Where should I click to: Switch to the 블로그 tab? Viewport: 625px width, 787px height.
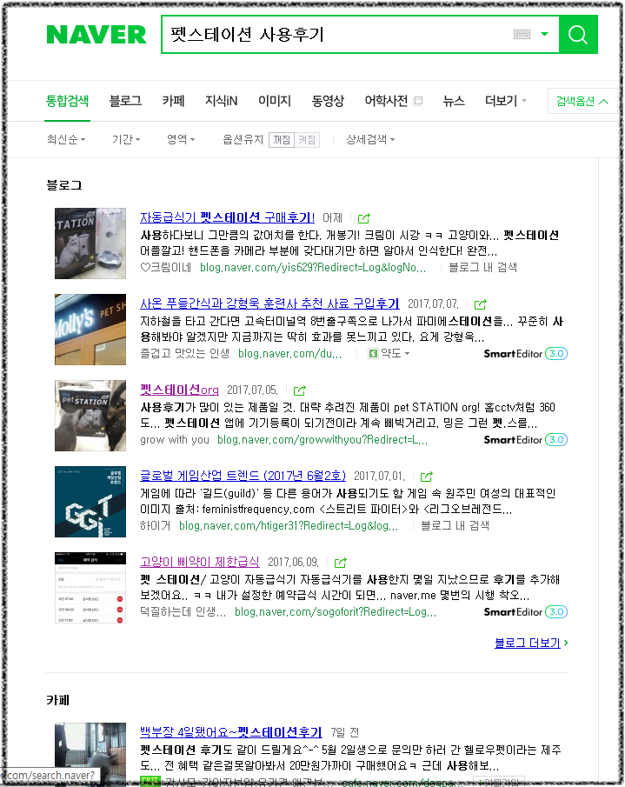pyautogui.click(x=125, y=101)
